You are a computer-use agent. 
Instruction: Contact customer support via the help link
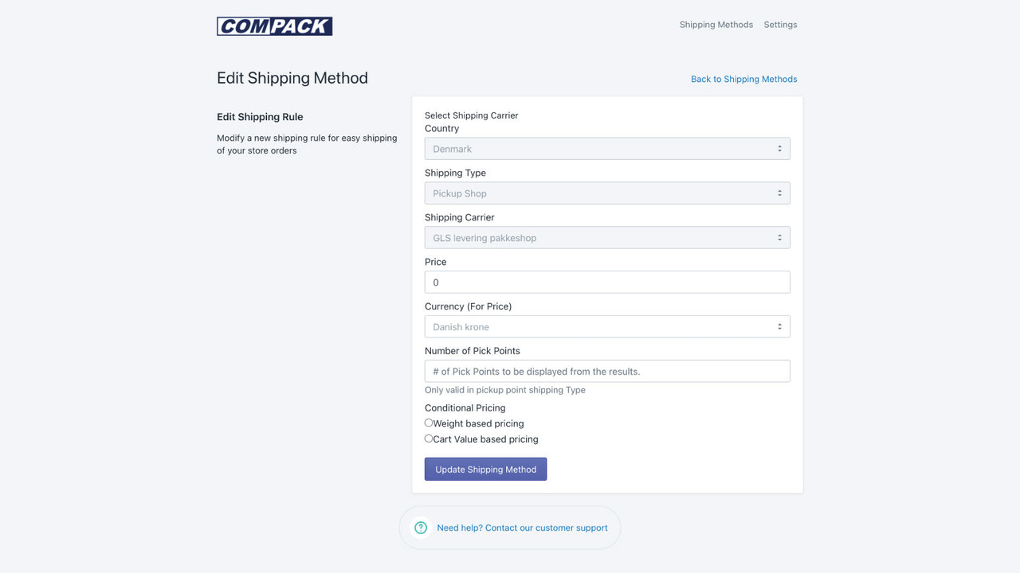pyautogui.click(x=522, y=527)
